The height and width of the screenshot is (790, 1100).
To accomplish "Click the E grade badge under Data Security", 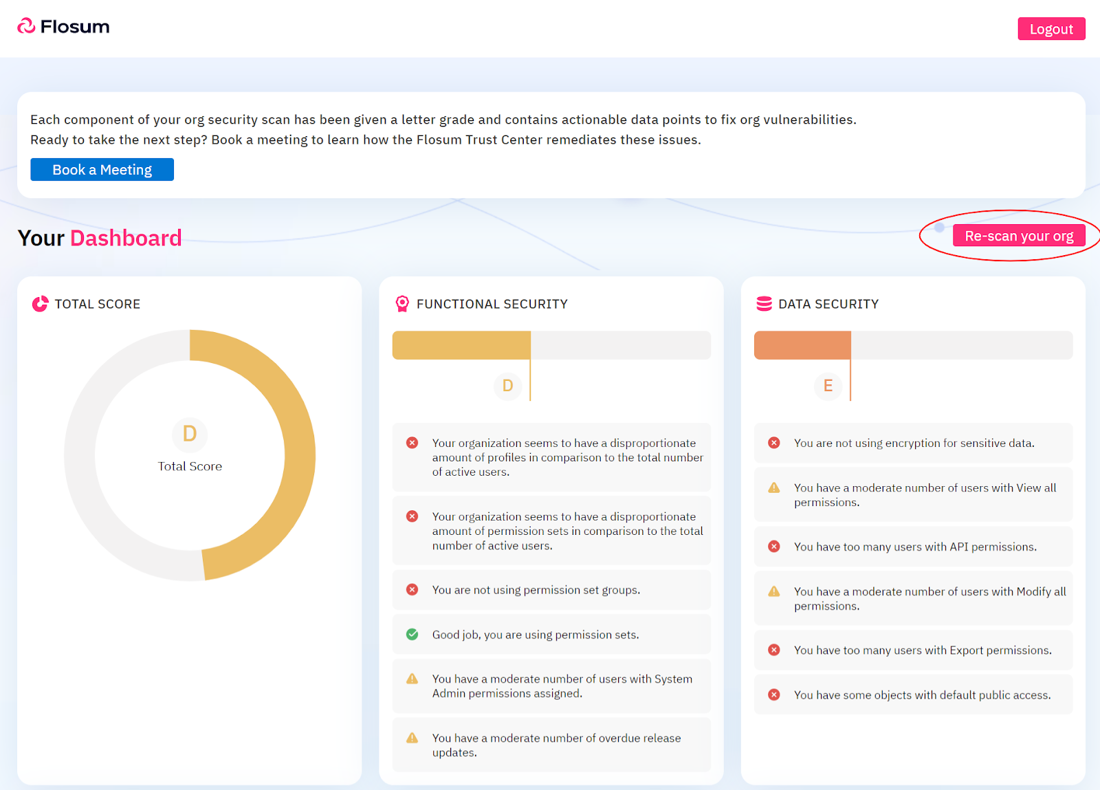I will click(828, 386).
